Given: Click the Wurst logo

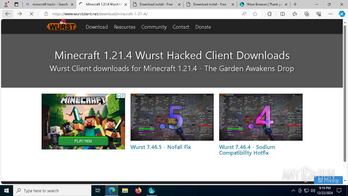Looking at the screenshot, I should point(62,26).
